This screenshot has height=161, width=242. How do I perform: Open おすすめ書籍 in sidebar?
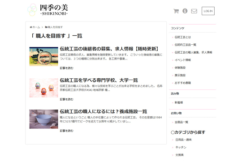pos(182,83)
